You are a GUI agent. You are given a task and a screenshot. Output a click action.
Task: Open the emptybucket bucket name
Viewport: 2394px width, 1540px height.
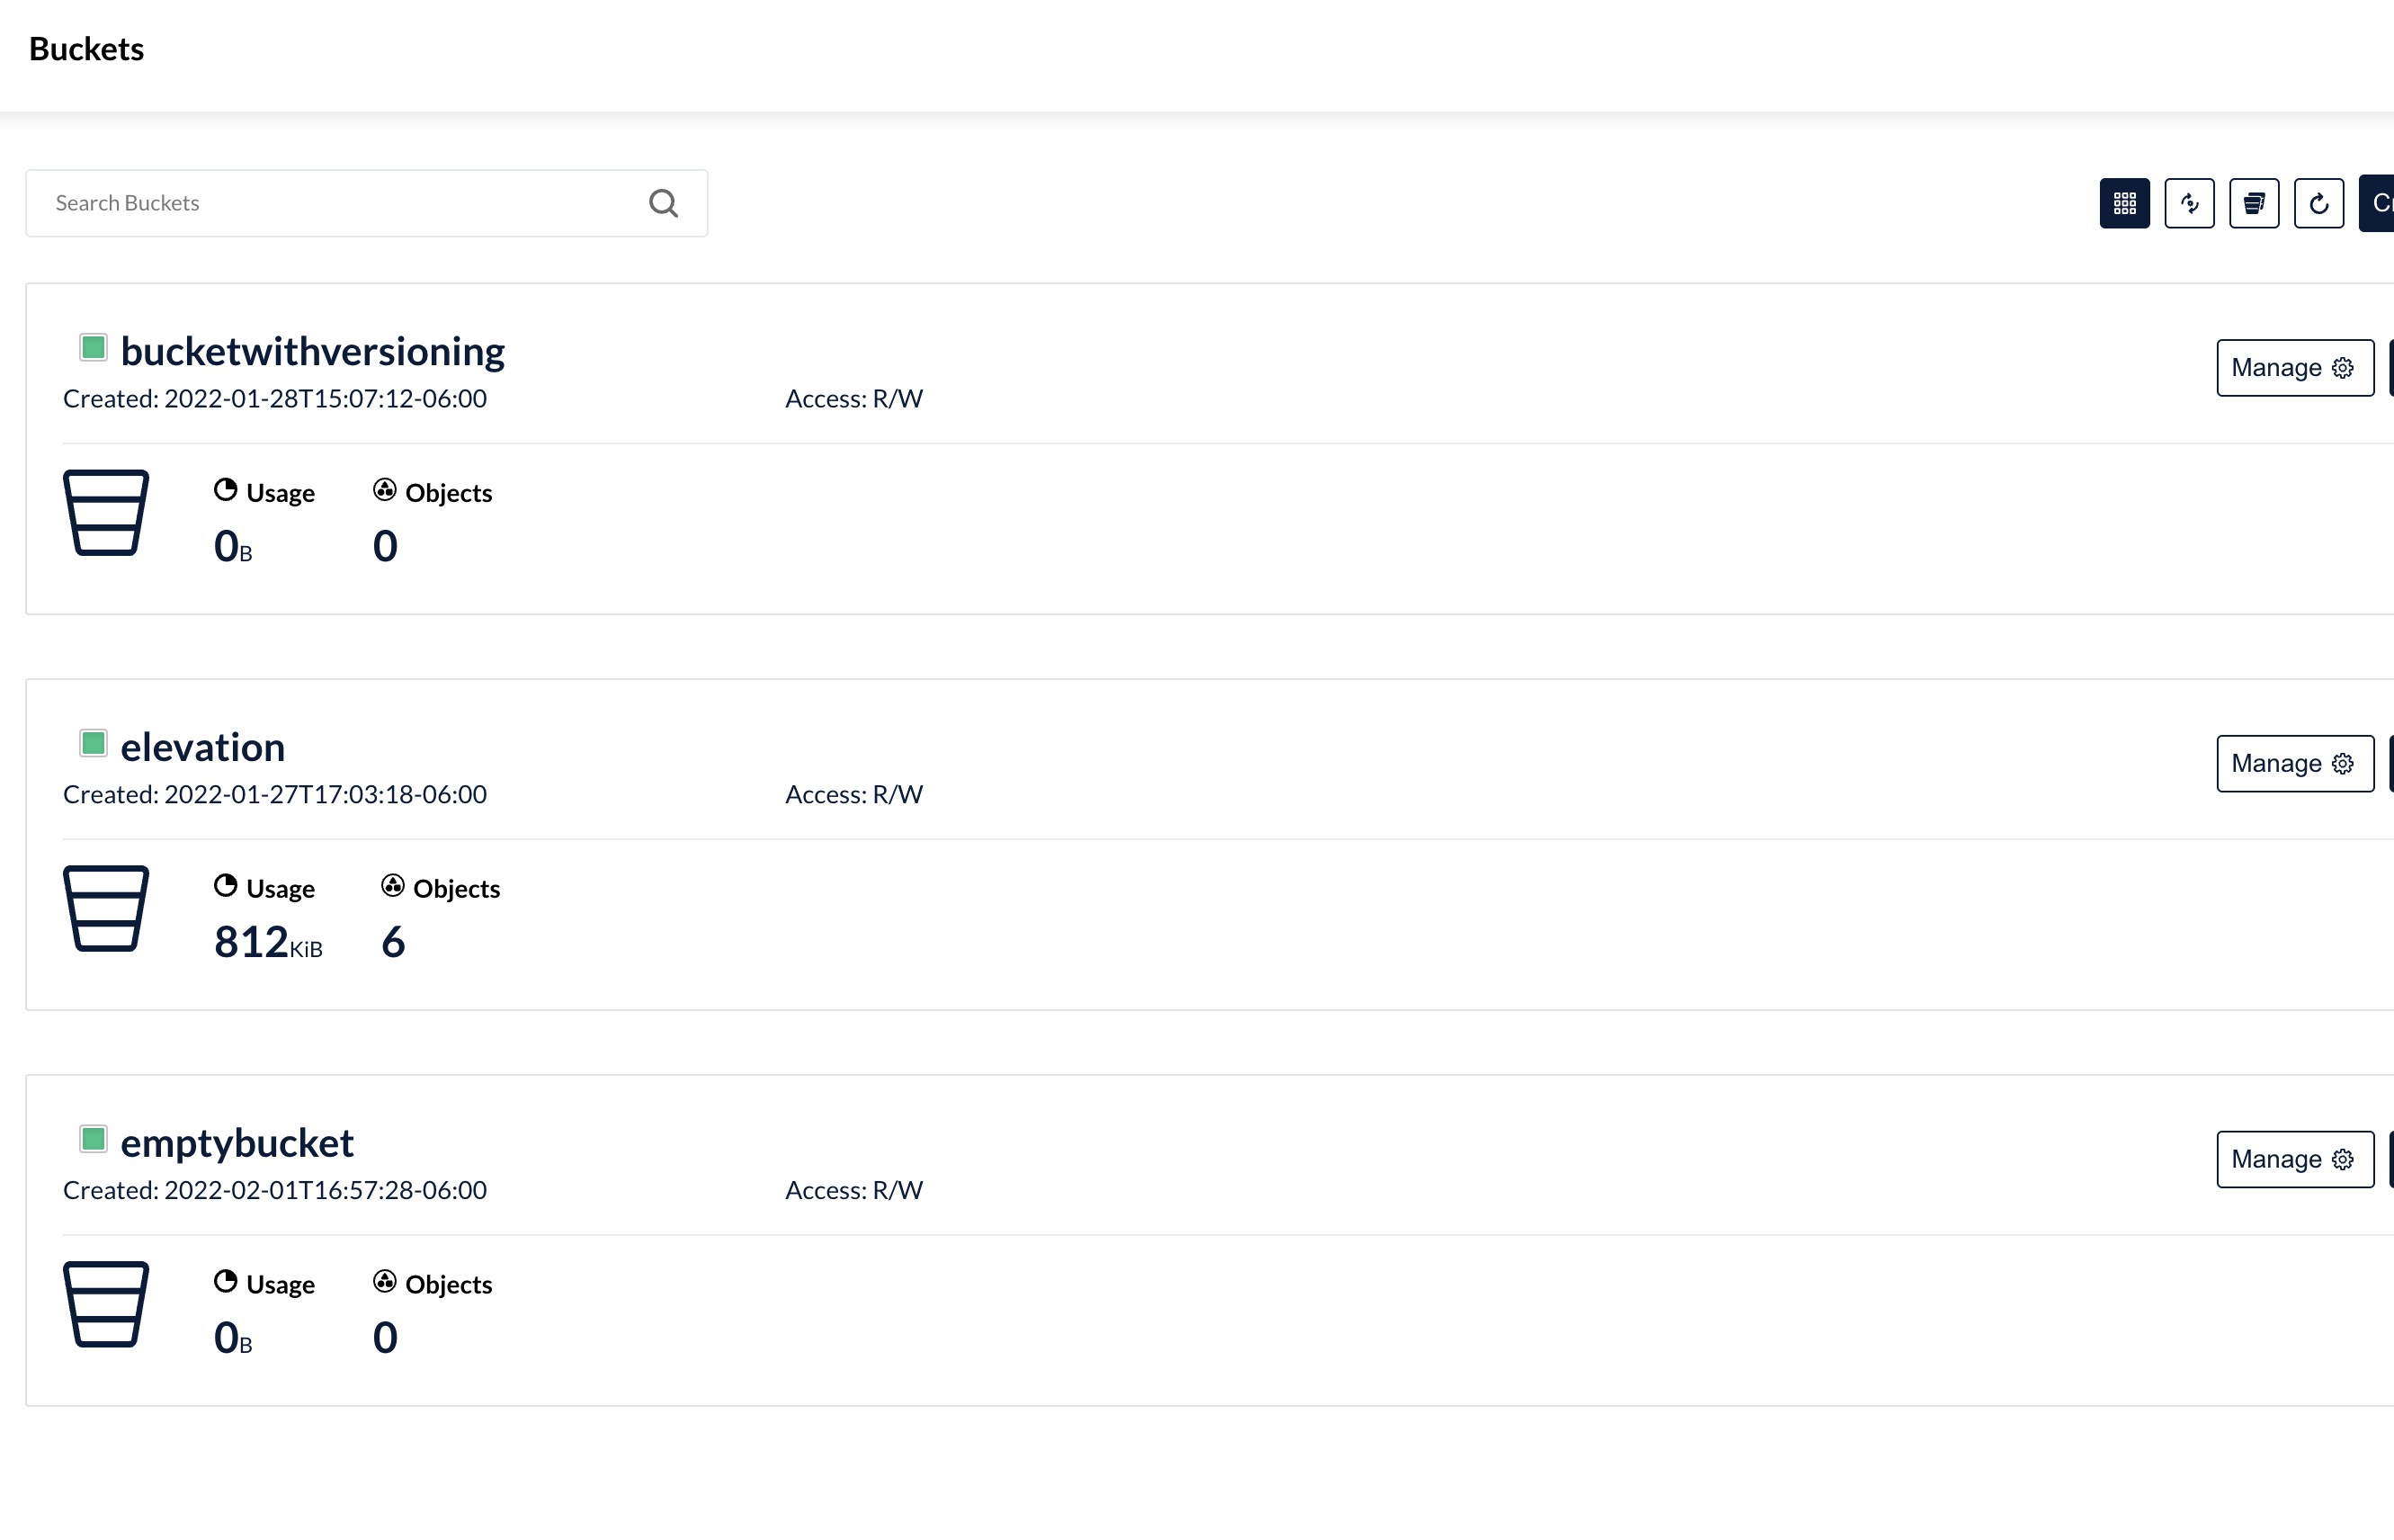click(x=237, y=1143)
